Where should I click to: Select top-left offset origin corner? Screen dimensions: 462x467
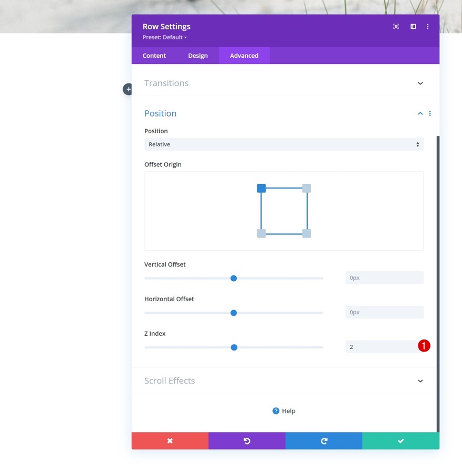(261, 188)
